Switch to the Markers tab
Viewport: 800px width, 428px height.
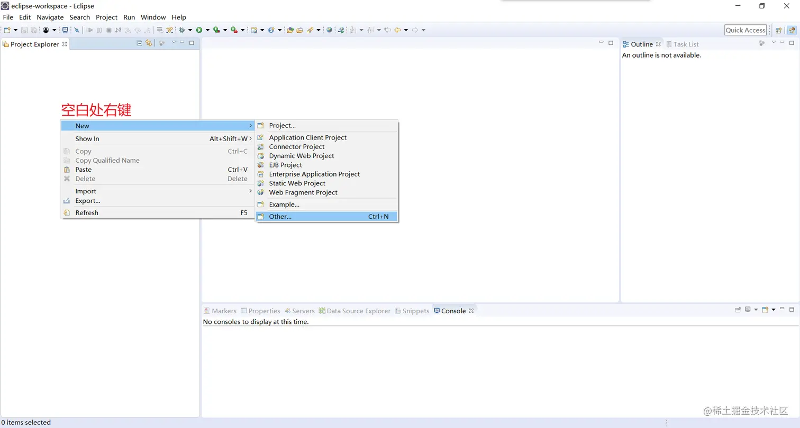pyautogui.click(x=220, y=311)
